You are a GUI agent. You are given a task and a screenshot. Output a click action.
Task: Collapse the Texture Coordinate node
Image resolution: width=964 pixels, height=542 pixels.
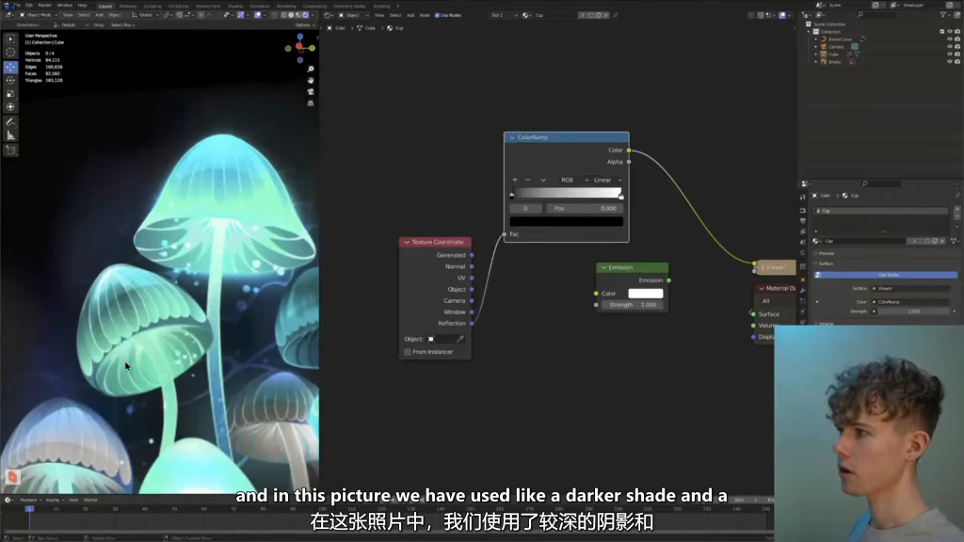(x=407, y=242)
